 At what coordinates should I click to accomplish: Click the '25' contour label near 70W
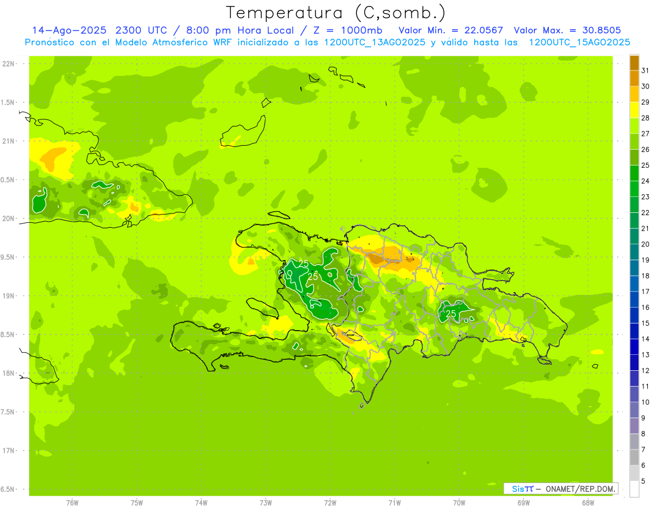click(x=451, y=313)
